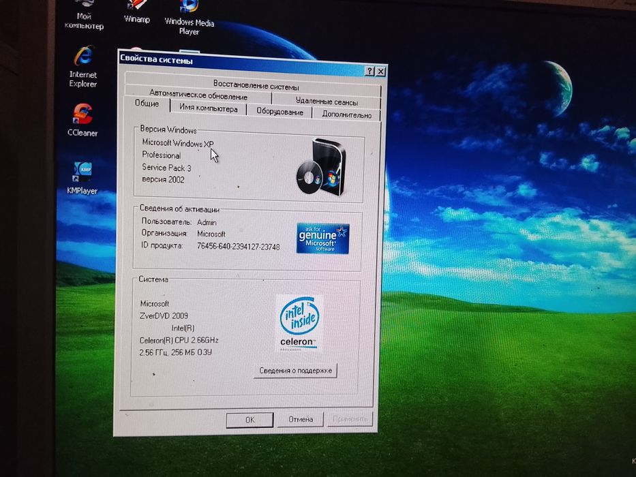Open the Автоматическое обновление tab

(x=198, y=95)
